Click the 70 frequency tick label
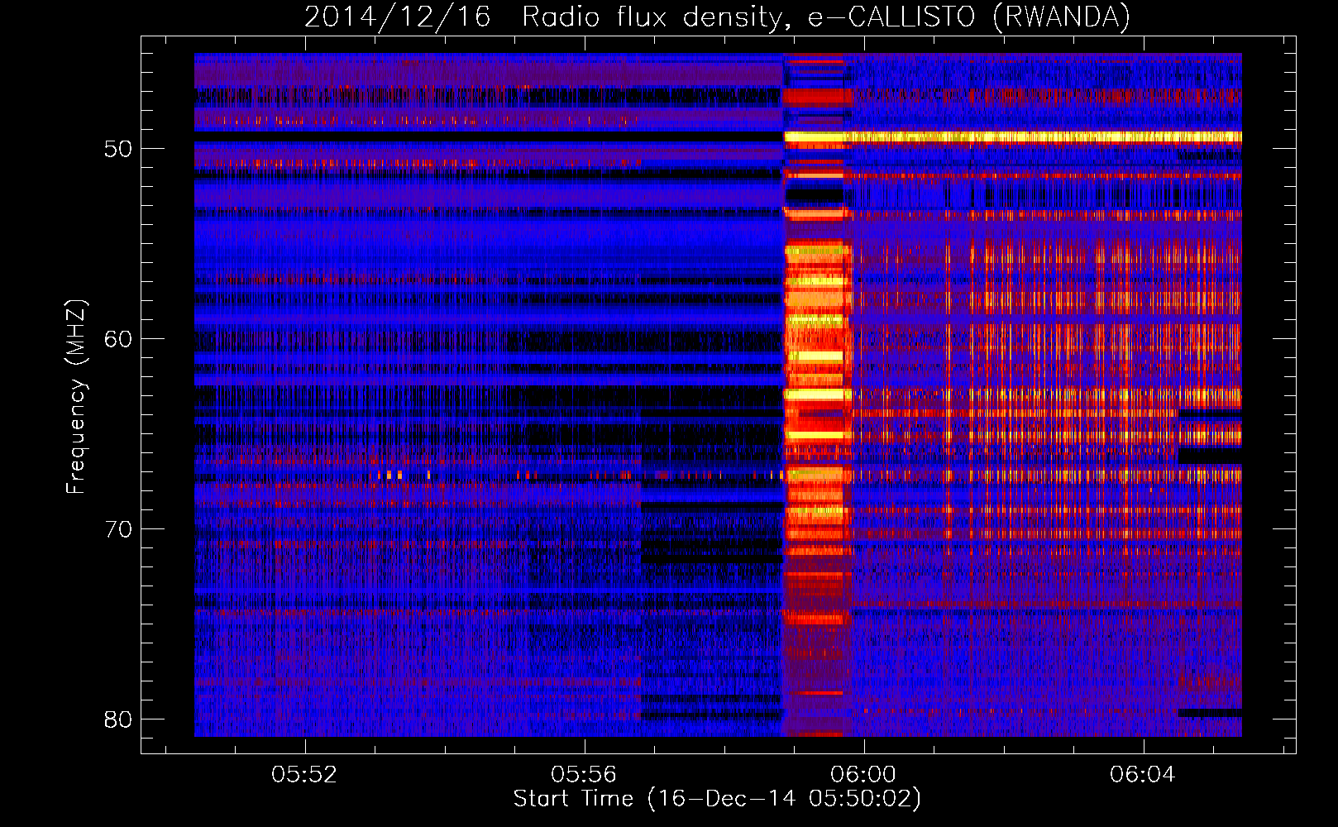This screenshot has height=827, width=1338. click(x=118, y=529)
